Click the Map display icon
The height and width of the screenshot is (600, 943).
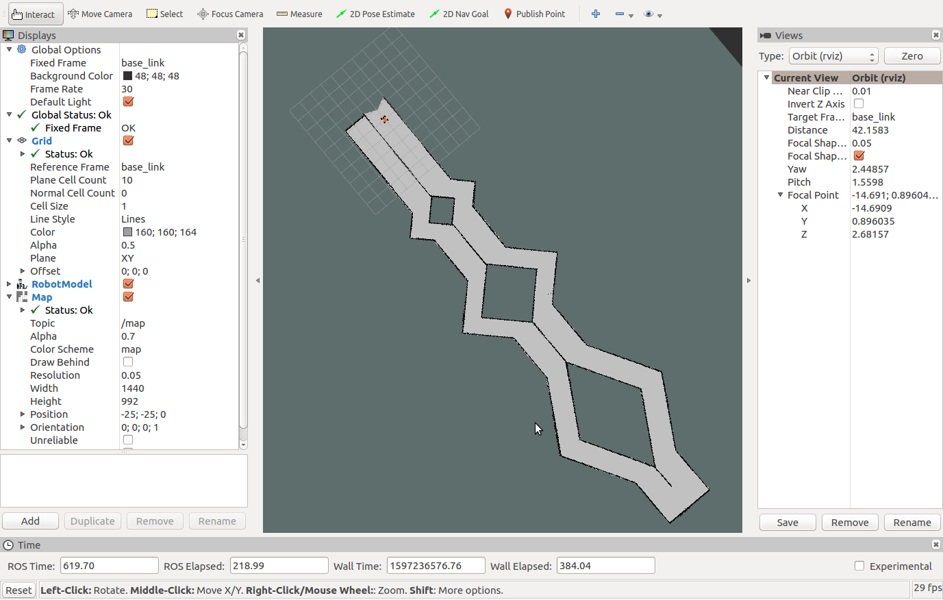(22, 297)
